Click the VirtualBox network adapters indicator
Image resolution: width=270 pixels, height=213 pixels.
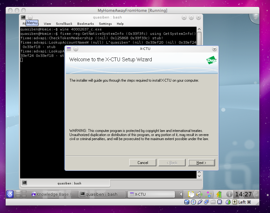[206, 202]
